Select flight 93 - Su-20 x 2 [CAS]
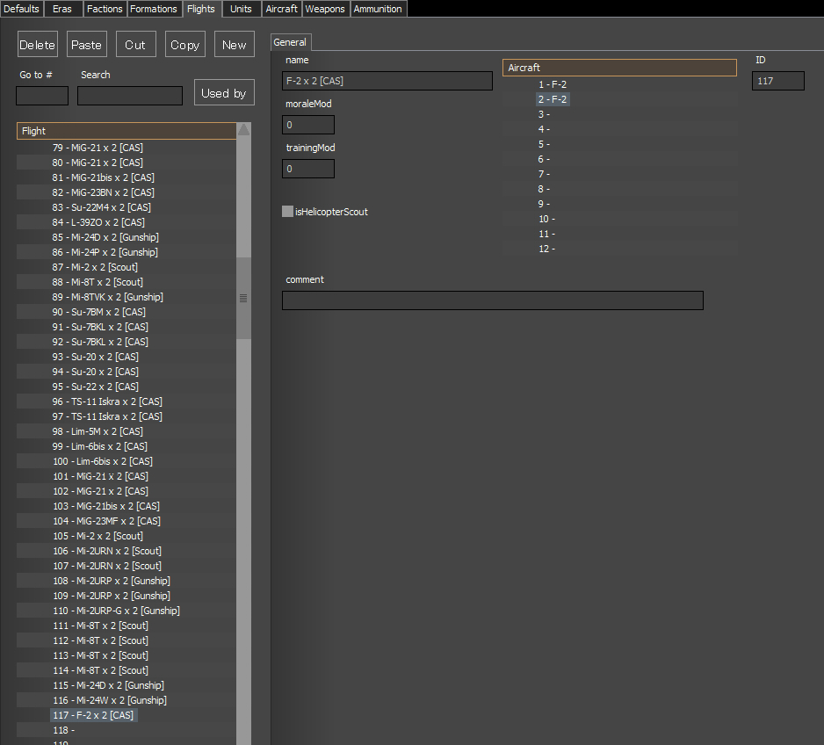824x745 pixels. pos(95,357)
